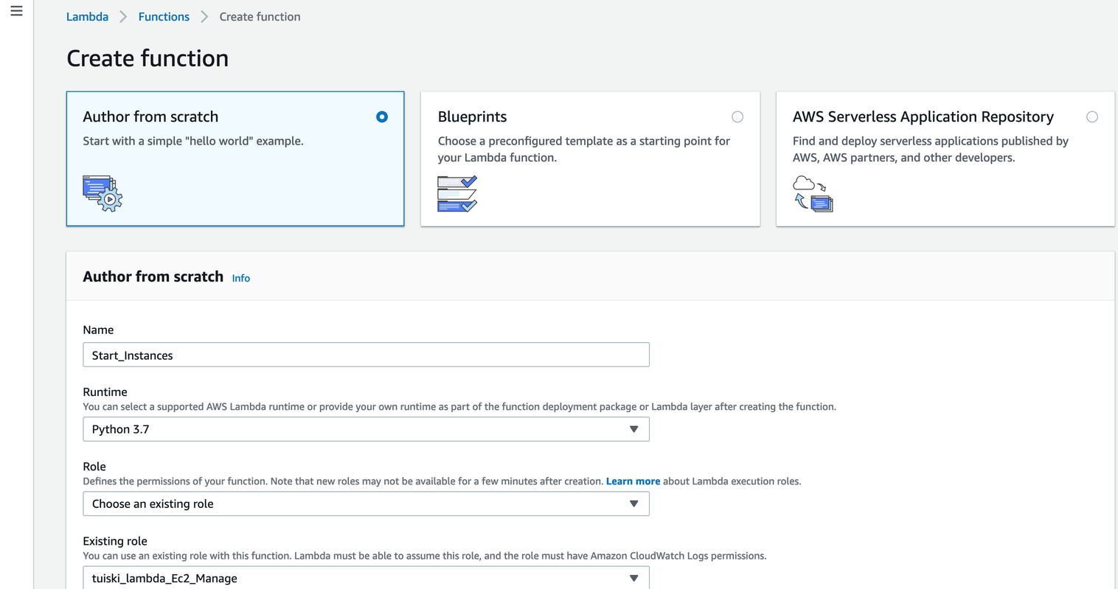The height and width of the screenshot is (589, 1118).
Task: Click the Info link beside Author from scratch
Action: click(240, 278)
